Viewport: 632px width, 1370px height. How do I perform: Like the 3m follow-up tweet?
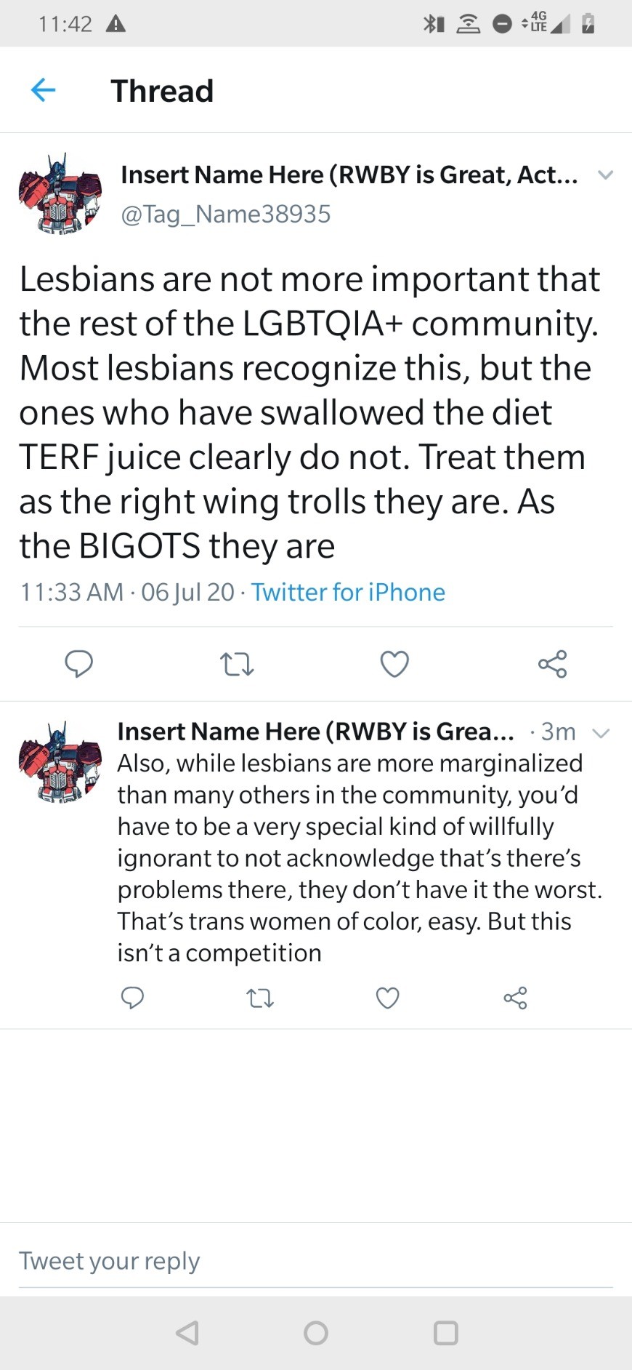[387, 998]
